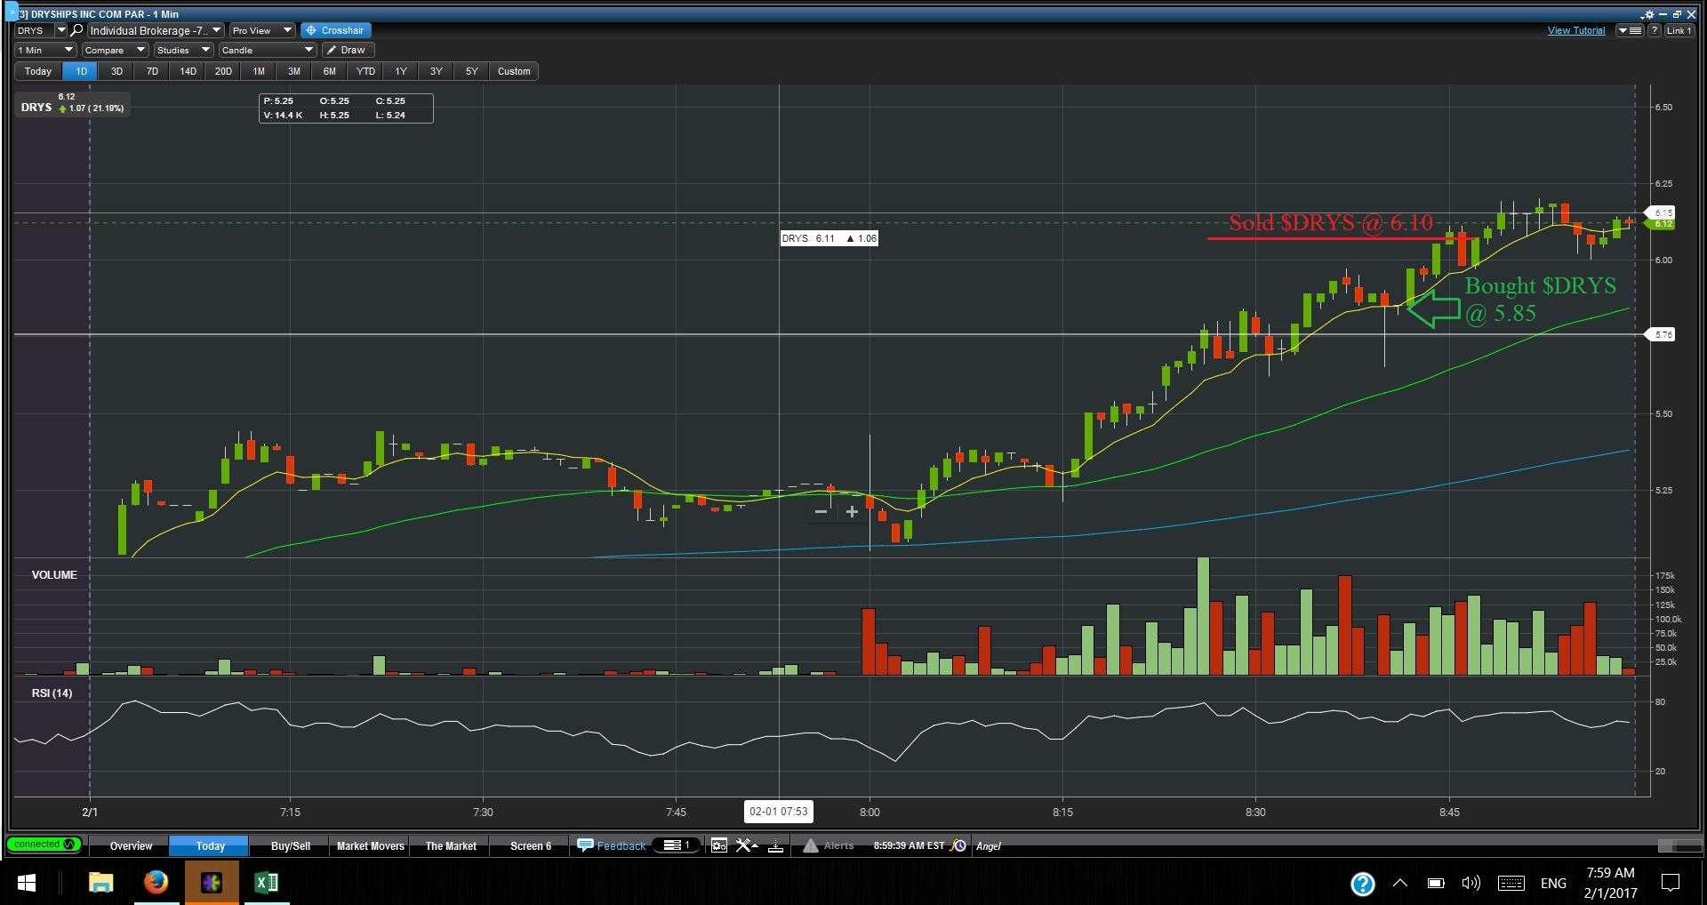The height and width of the screenshot is (905, 1707).
Task: Click the symbol search magnifier icon
Action: (x=77, y=30)
